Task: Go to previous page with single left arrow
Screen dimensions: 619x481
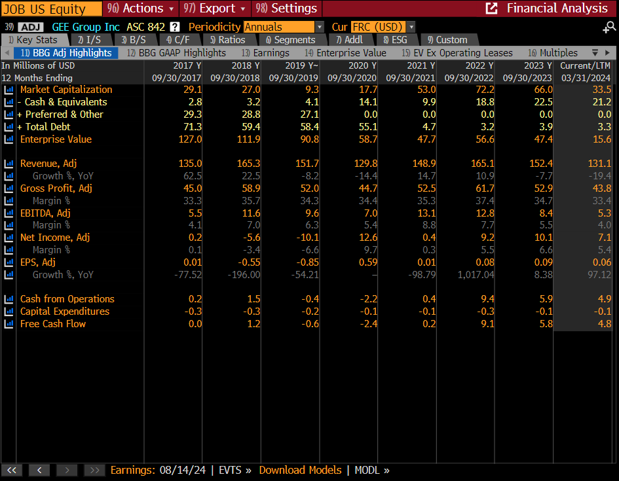Action: 39,470
